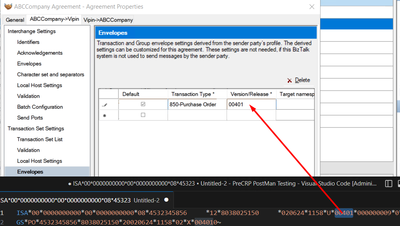Open Send Ports settings
400x226 pixels.
[x=30, y=118]
